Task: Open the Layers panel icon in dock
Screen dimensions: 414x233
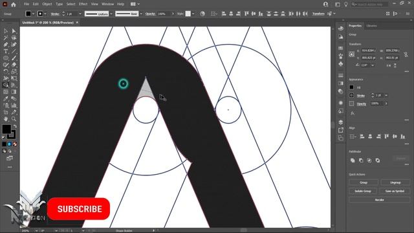Action: (x=341, y=122)
